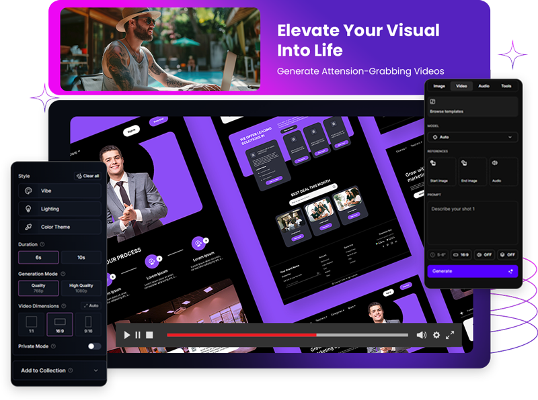This screenshot has width=538, height=400.
Task: Open the 16:9 aspect ratio selector below prompt
Action: coord(461,255)
